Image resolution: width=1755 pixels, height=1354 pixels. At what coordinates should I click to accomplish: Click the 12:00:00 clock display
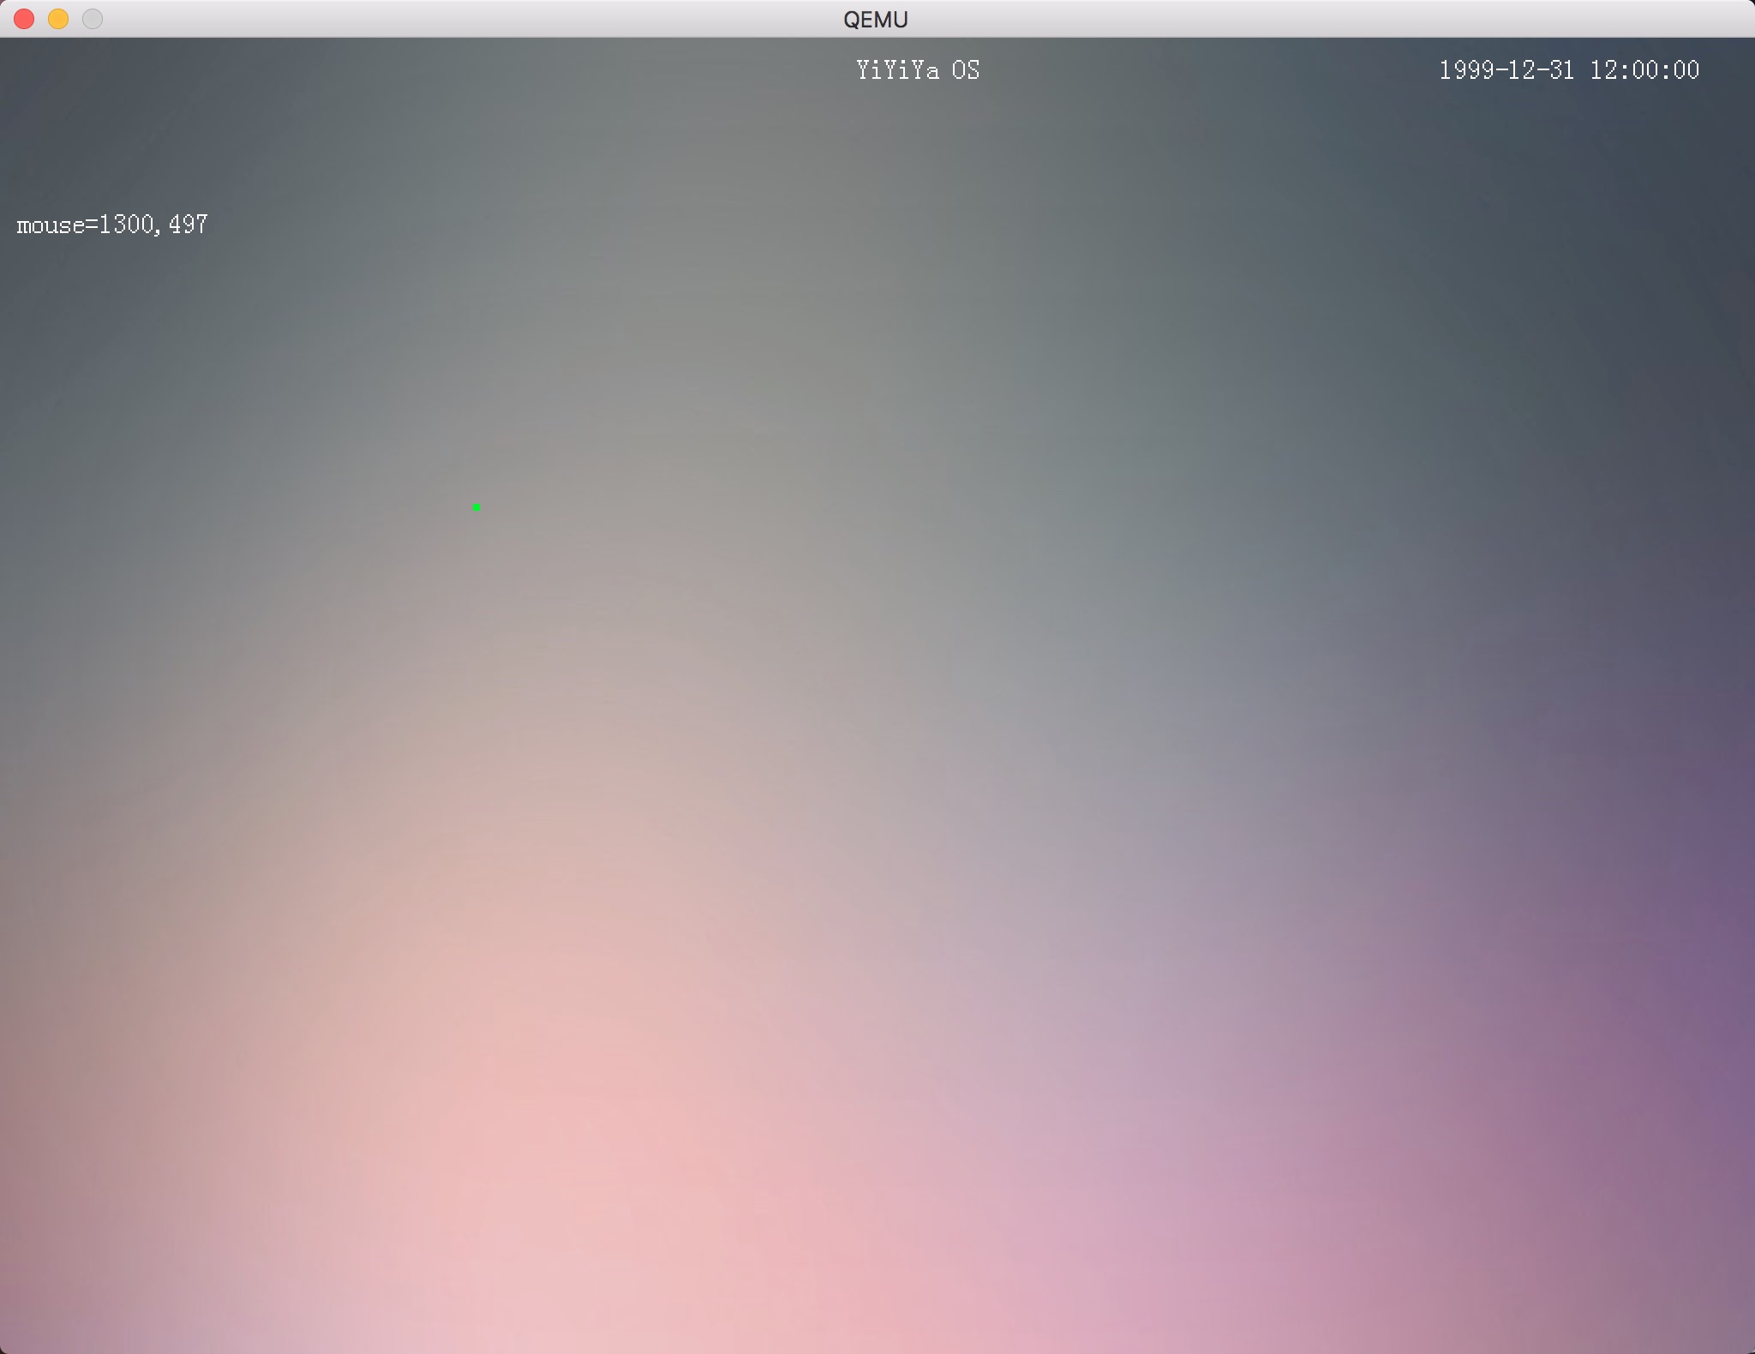1644,70
